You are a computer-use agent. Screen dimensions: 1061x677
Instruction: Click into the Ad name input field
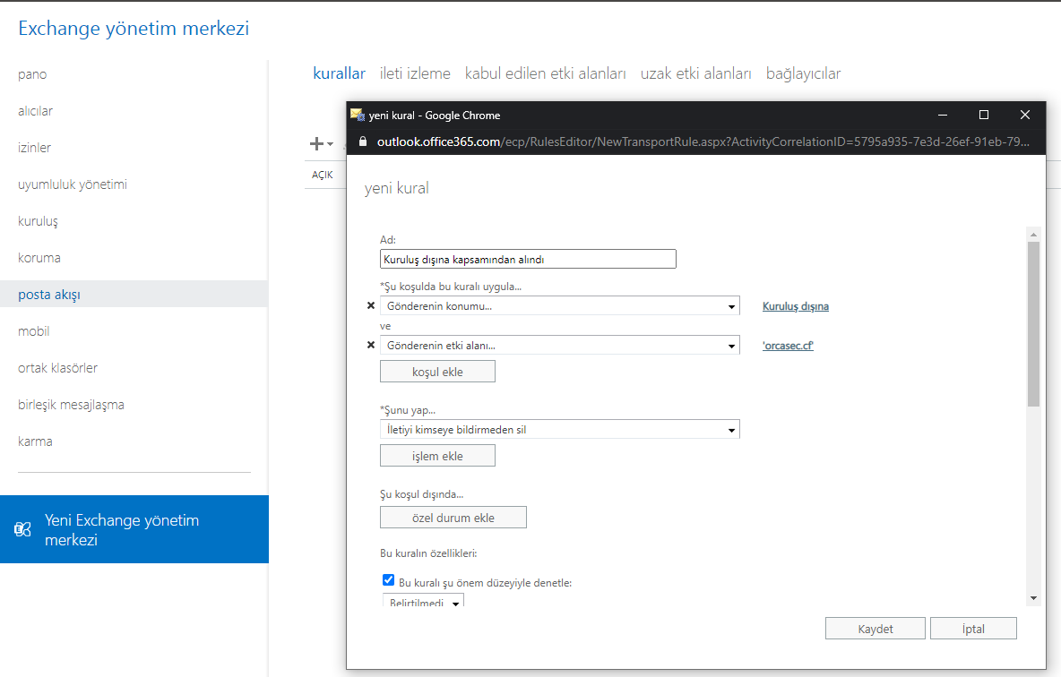pyautogui.click(x=528, y=259)
